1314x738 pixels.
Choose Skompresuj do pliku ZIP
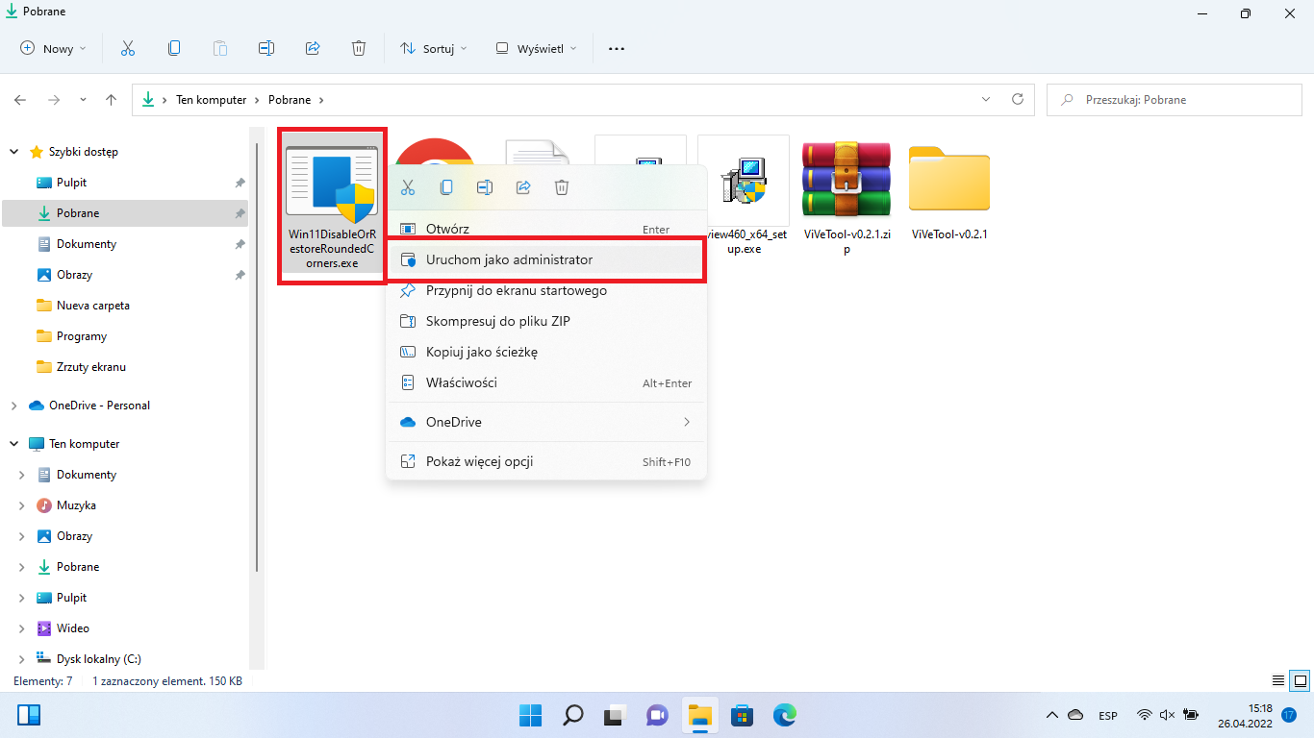pos(546,321)
